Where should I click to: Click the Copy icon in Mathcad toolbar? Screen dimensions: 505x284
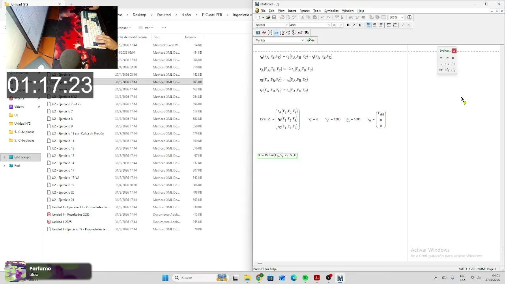pos(309,17)
